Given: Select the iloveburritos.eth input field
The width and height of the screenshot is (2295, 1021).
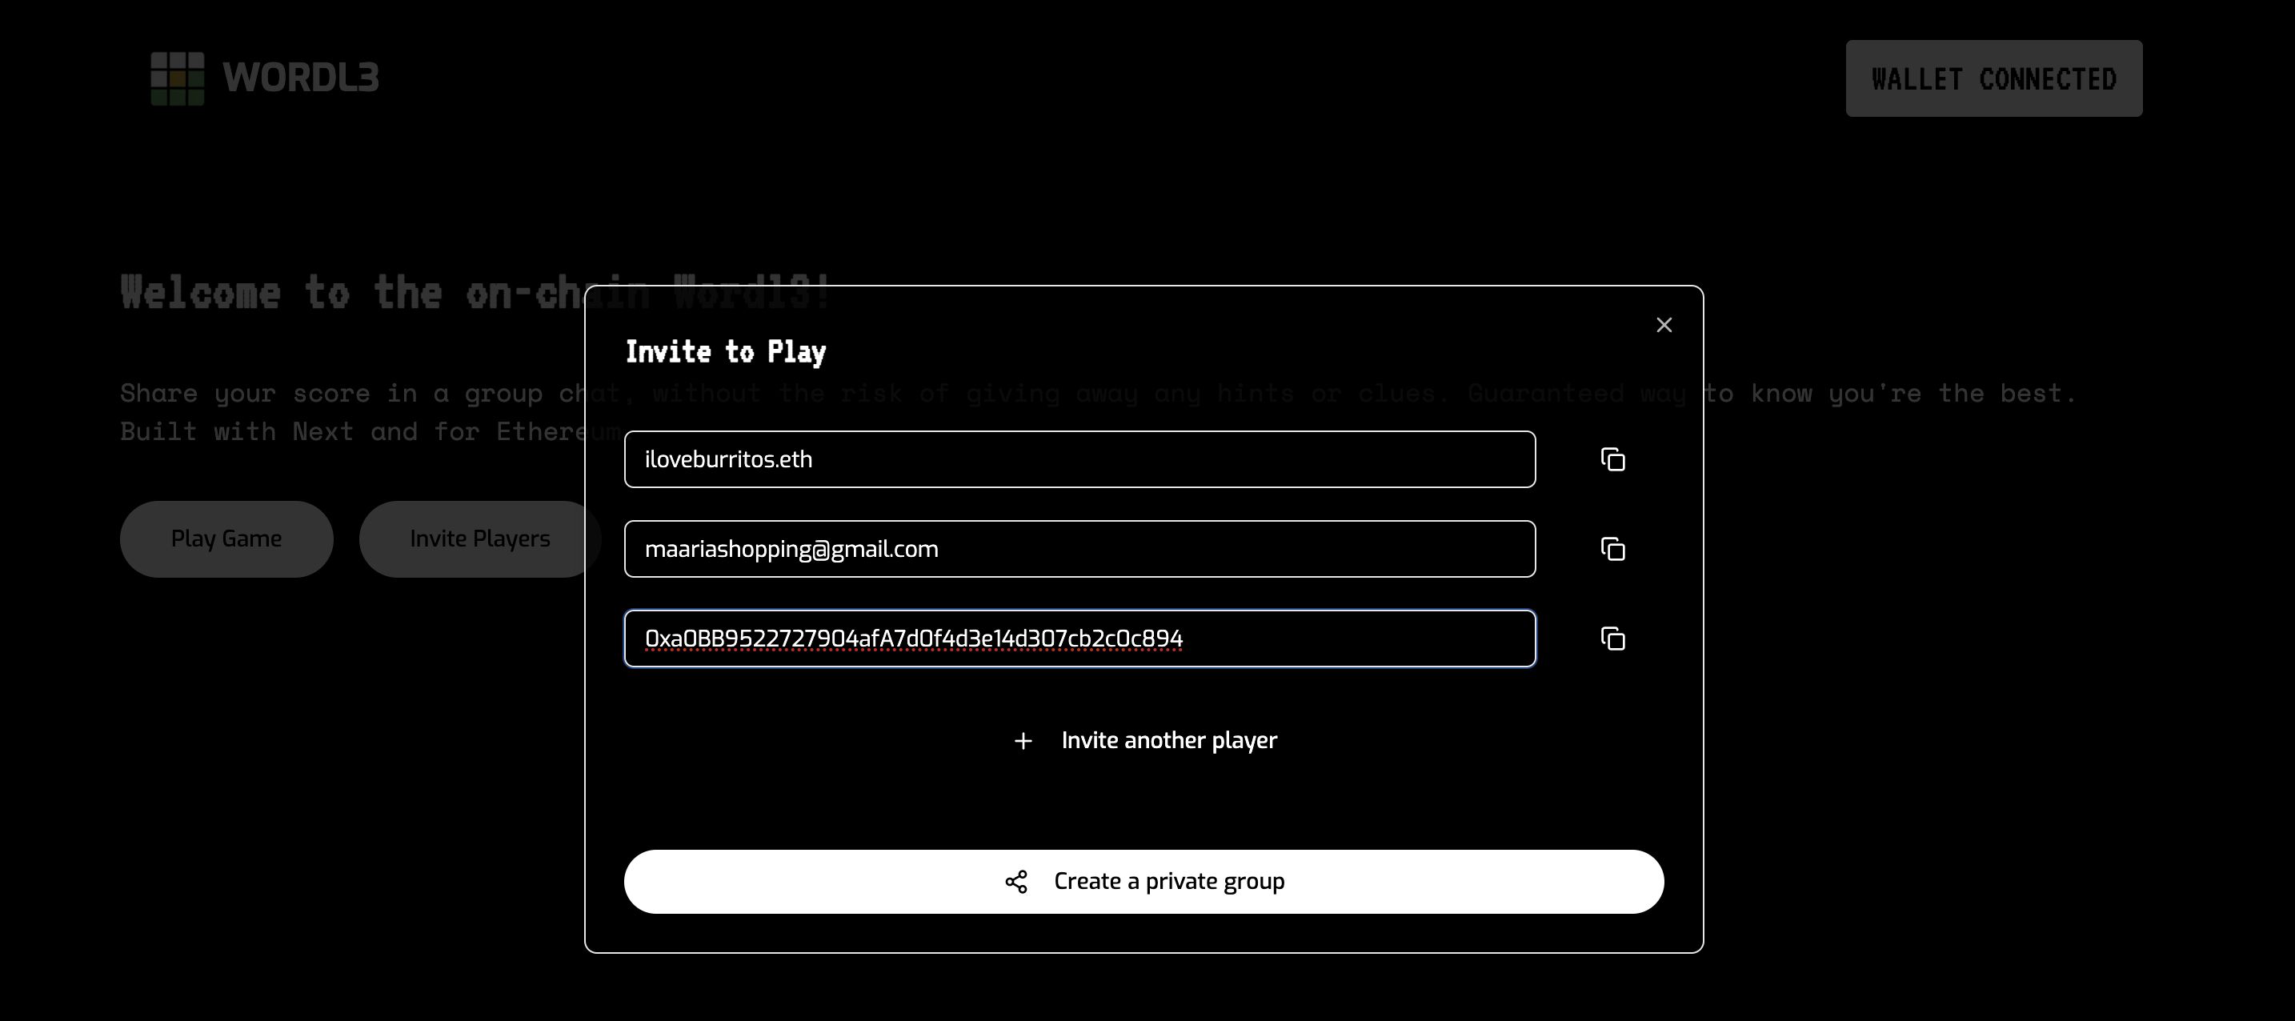Looking at the screenshot, I should (1079, 458).
